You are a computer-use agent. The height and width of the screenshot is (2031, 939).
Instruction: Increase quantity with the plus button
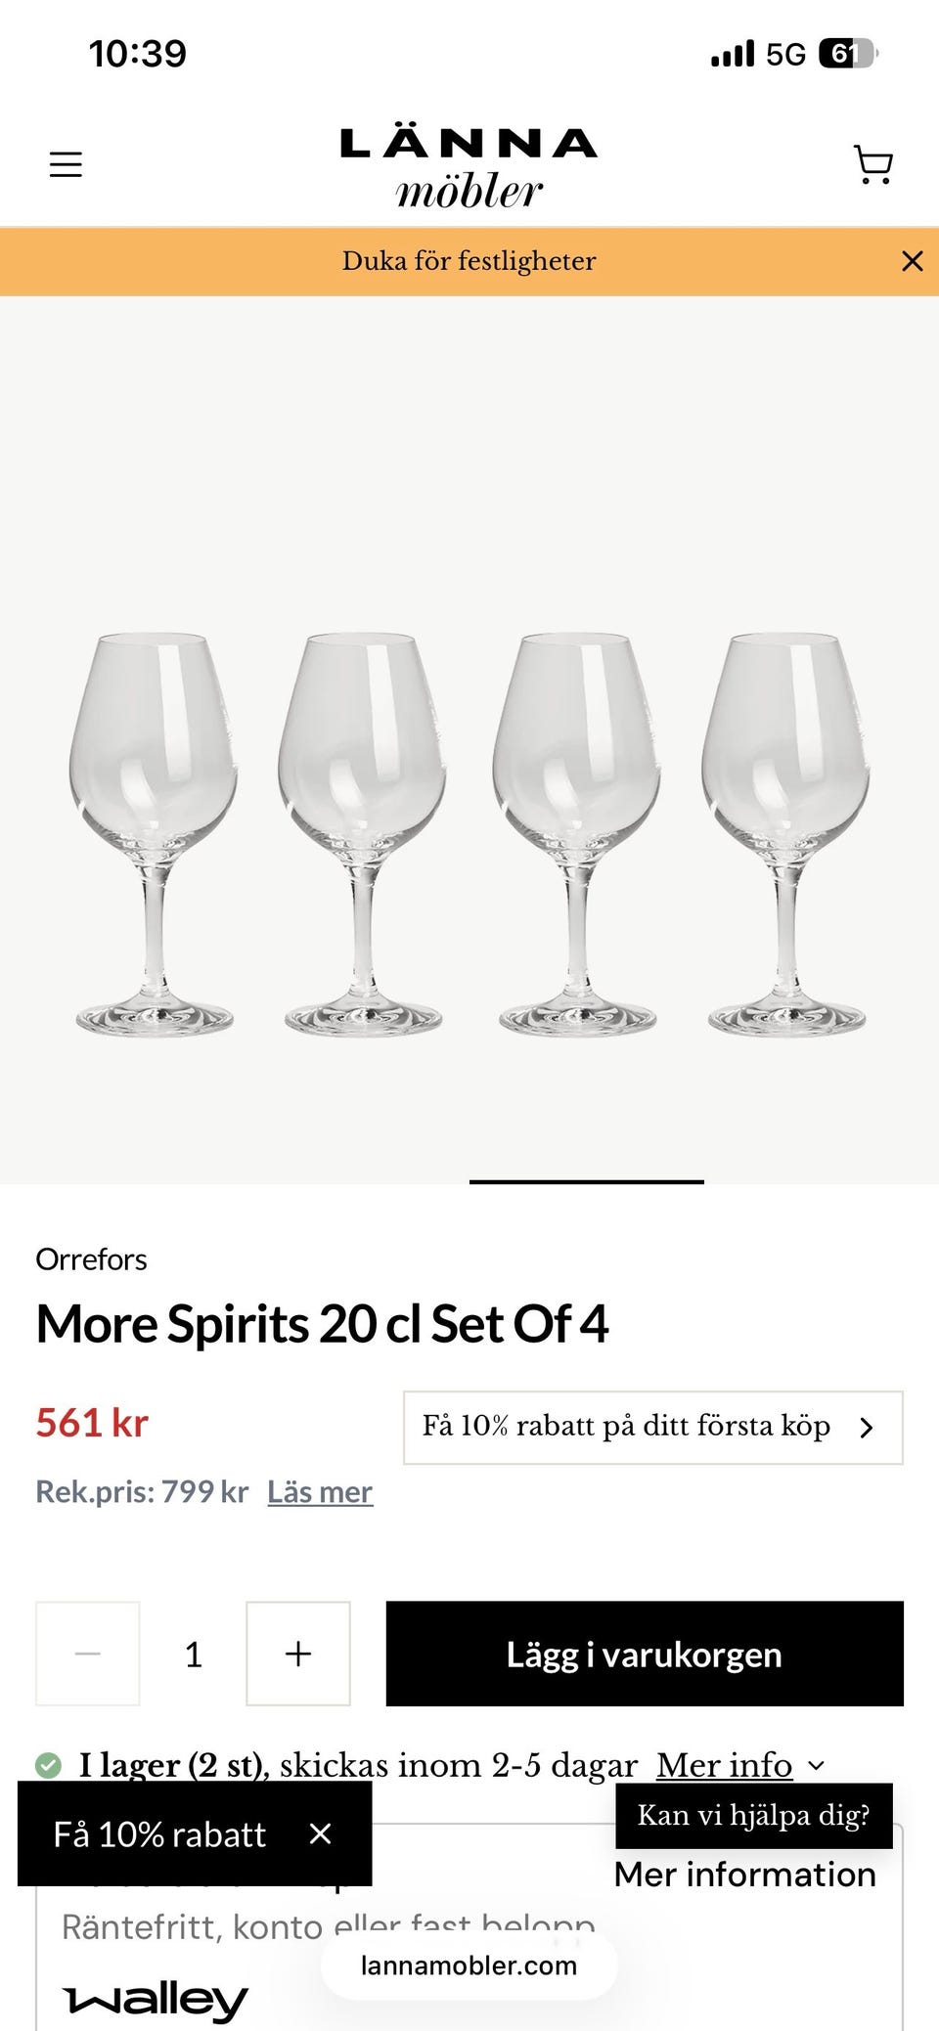(298, 1654)
